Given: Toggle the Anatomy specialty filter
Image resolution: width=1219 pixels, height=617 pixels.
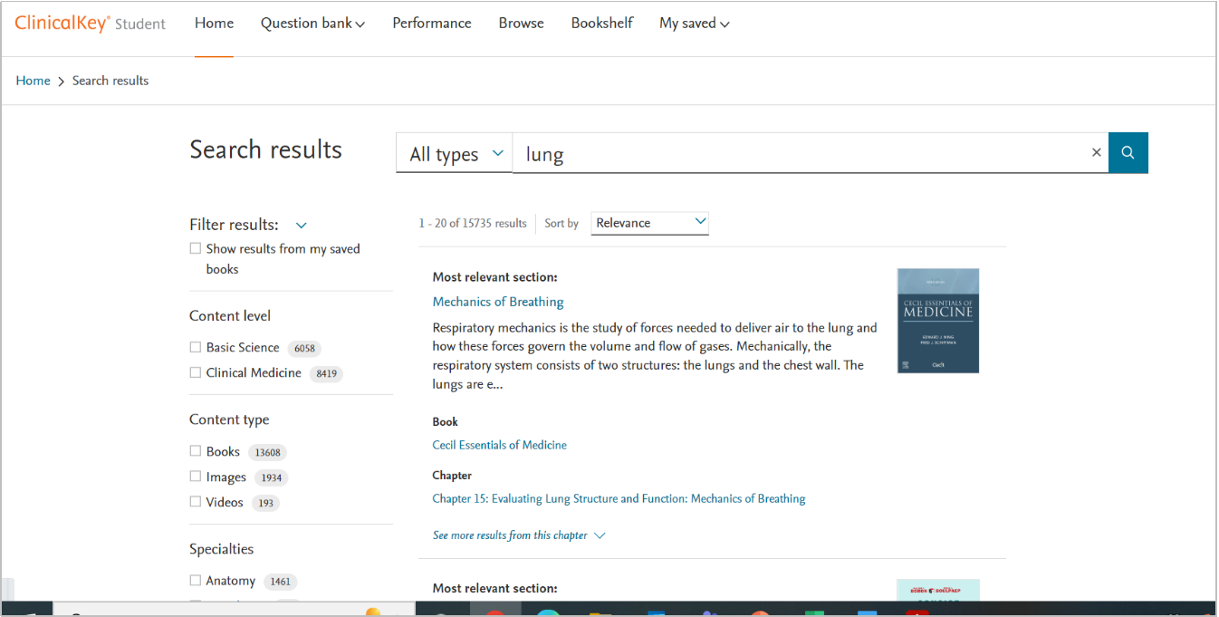Looking at the screenshot, I should coord(196,580).
